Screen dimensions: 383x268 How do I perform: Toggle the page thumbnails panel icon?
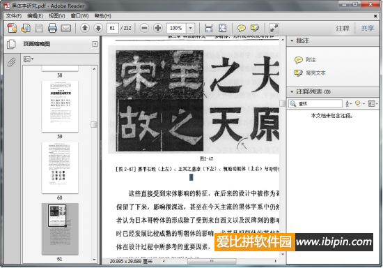pyautogui.click(x=11, y=44)
